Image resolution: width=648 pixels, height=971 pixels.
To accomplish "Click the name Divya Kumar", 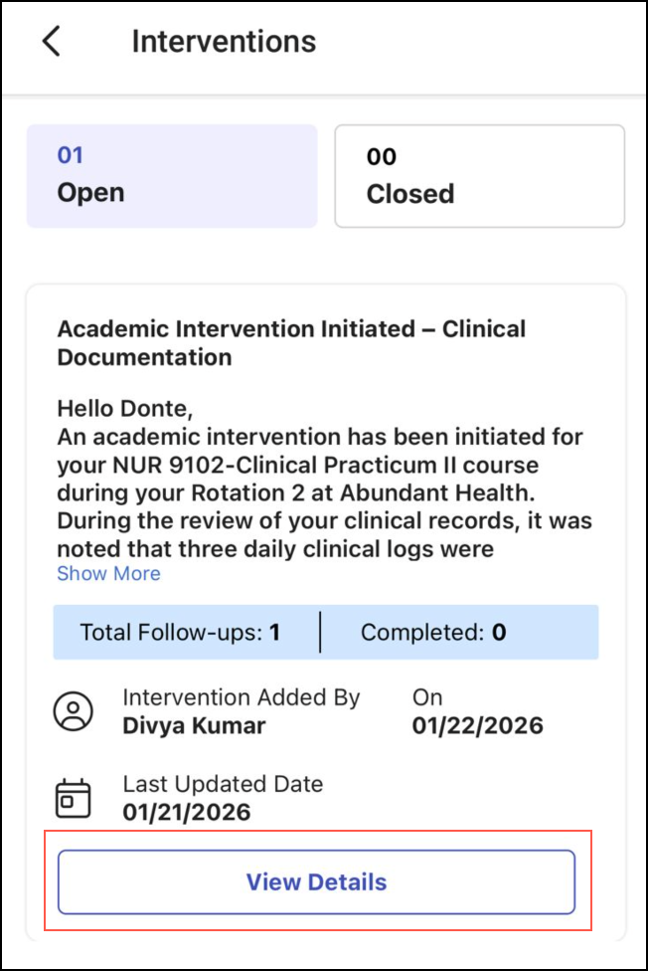I will coord(194,725).
